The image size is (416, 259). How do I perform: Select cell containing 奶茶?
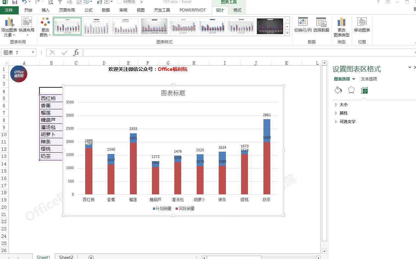coord(51,156)
